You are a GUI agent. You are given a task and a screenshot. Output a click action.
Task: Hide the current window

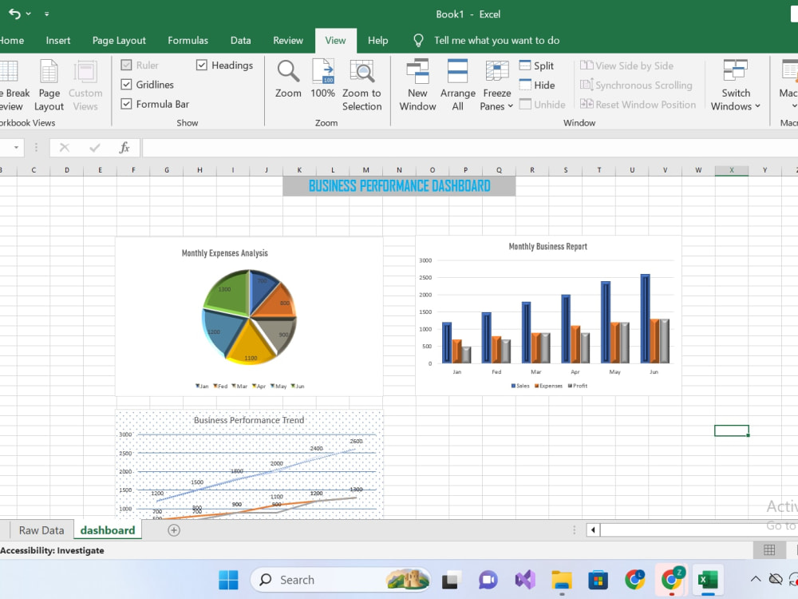(x=537, y=85)
